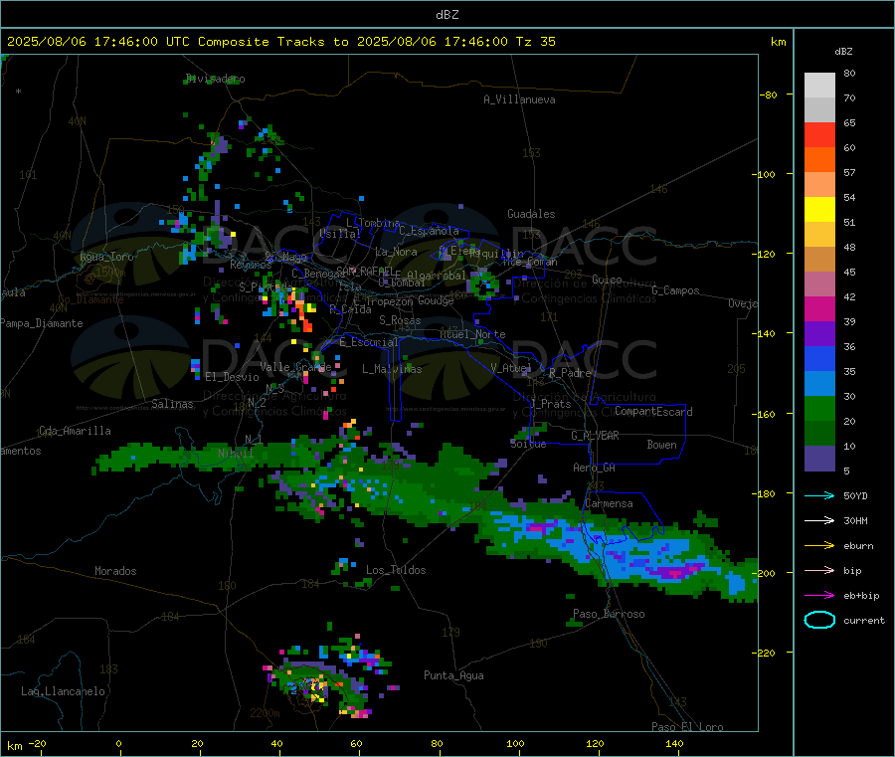Select the magenta 39-42 dBZ legend swatch
The image size is (895, 757).
coord(819,308)
